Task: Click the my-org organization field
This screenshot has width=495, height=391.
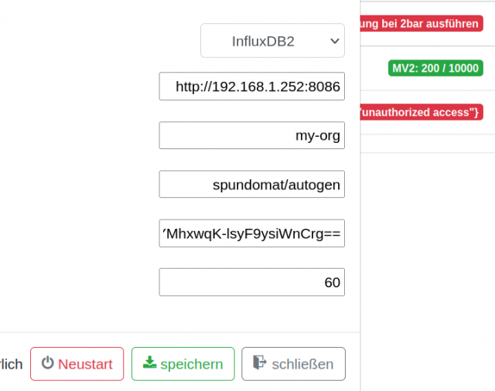Action: (x=252, y=135)
